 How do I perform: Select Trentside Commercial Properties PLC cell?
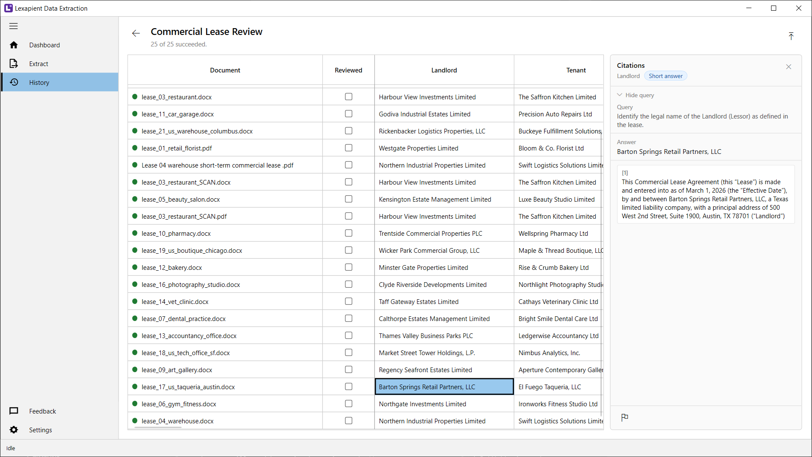click(444, 233)
